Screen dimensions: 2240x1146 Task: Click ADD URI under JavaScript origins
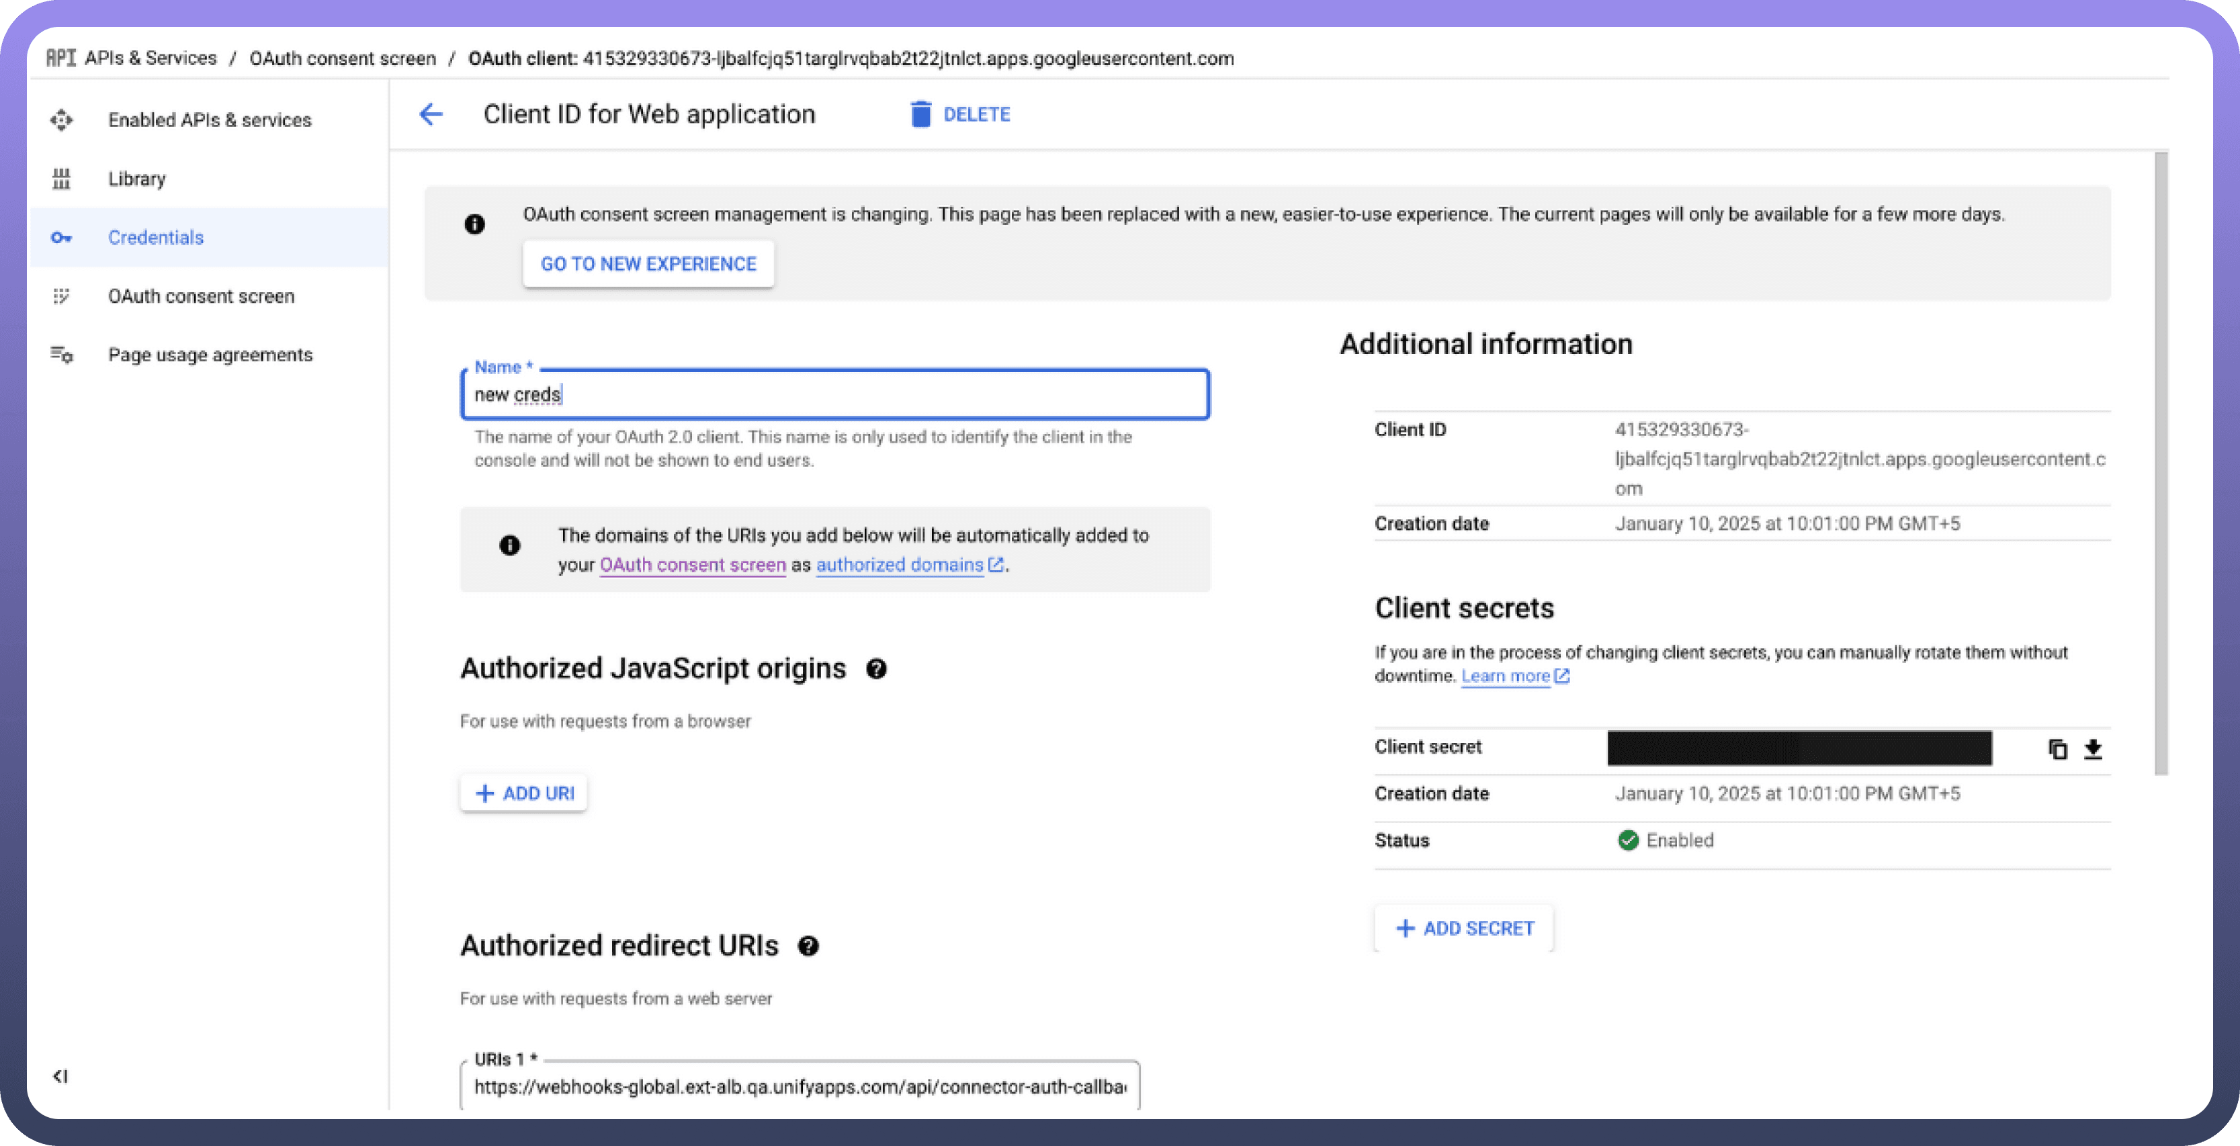523,793
